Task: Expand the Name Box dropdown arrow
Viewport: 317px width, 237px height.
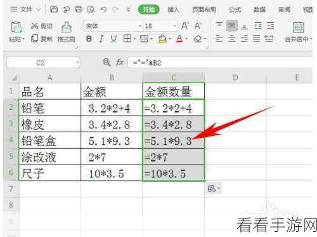Action: point(77,63)
